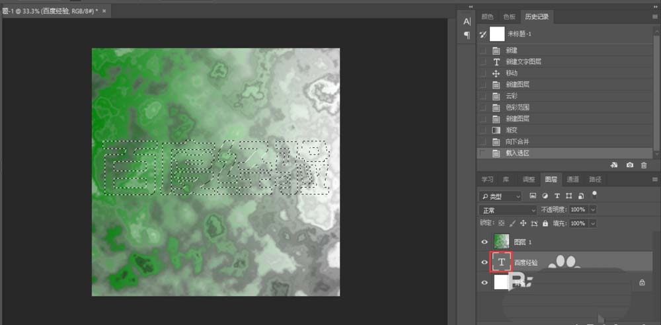Screen dimensions: 661x325
Task: Set history brush source on 未标题-1 snapshot
Action: tap(483, 34)
